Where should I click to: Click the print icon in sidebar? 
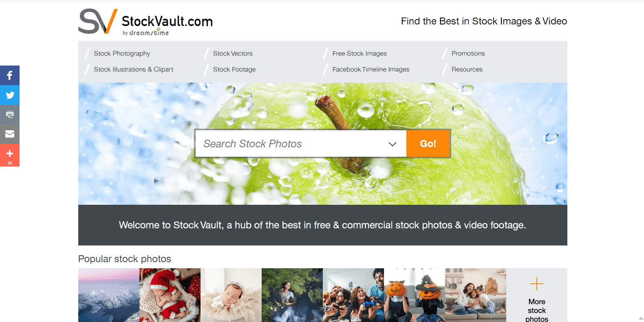tap(10, 114)
